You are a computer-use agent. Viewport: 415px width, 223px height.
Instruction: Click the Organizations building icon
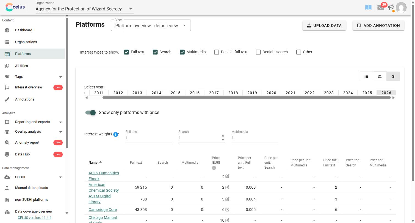[7, 42]
